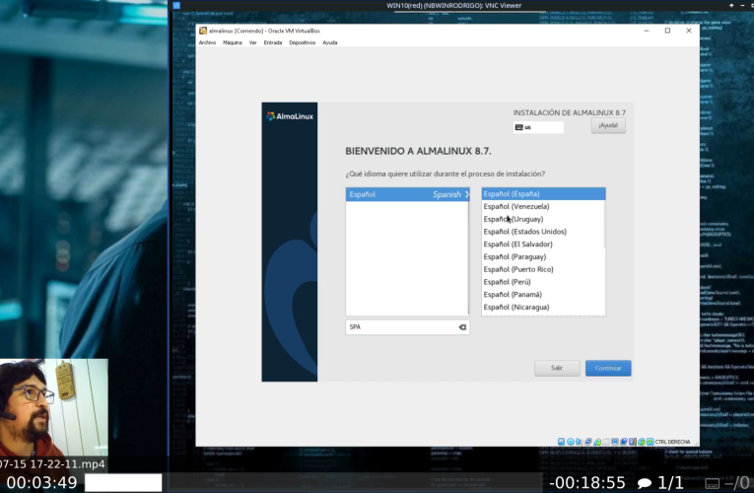Open the Dispositivos menu

302,42
